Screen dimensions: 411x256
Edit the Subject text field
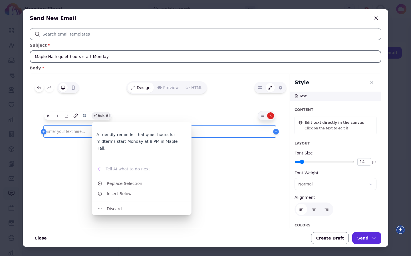[x=205, y=57]
